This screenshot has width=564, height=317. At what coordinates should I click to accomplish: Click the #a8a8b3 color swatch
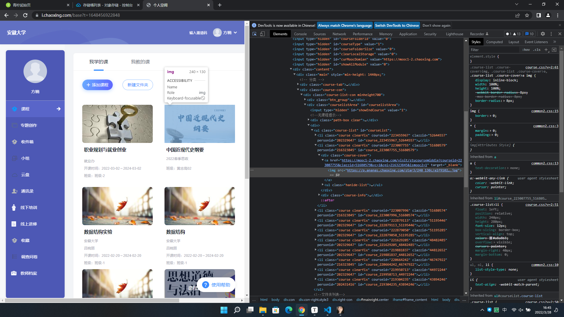coord(491,238)
